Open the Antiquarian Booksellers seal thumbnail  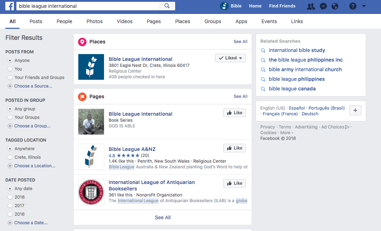[91, 192]
